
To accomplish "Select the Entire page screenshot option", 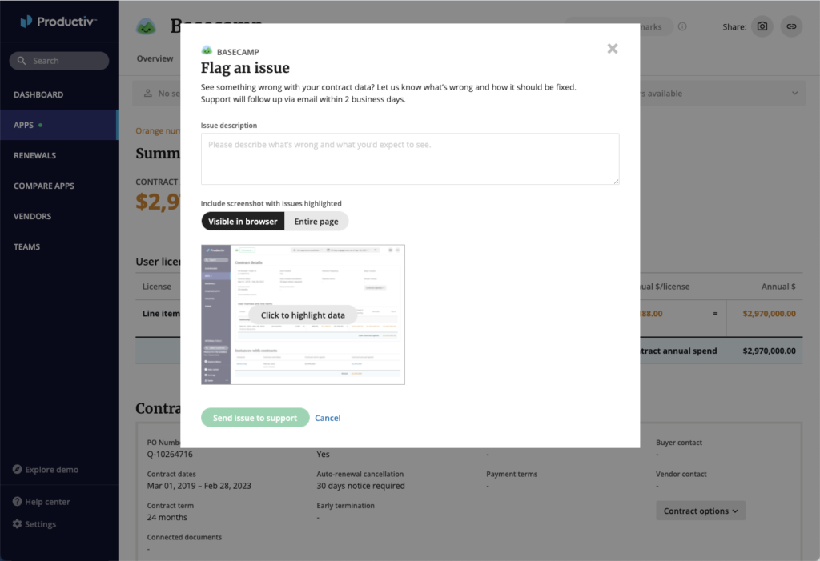I will [x=316, y=221].
